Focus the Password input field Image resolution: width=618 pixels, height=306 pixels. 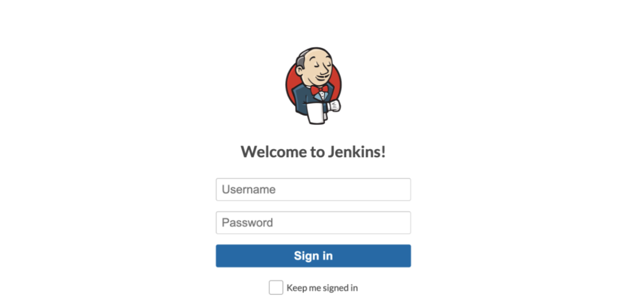coord(313,222)
